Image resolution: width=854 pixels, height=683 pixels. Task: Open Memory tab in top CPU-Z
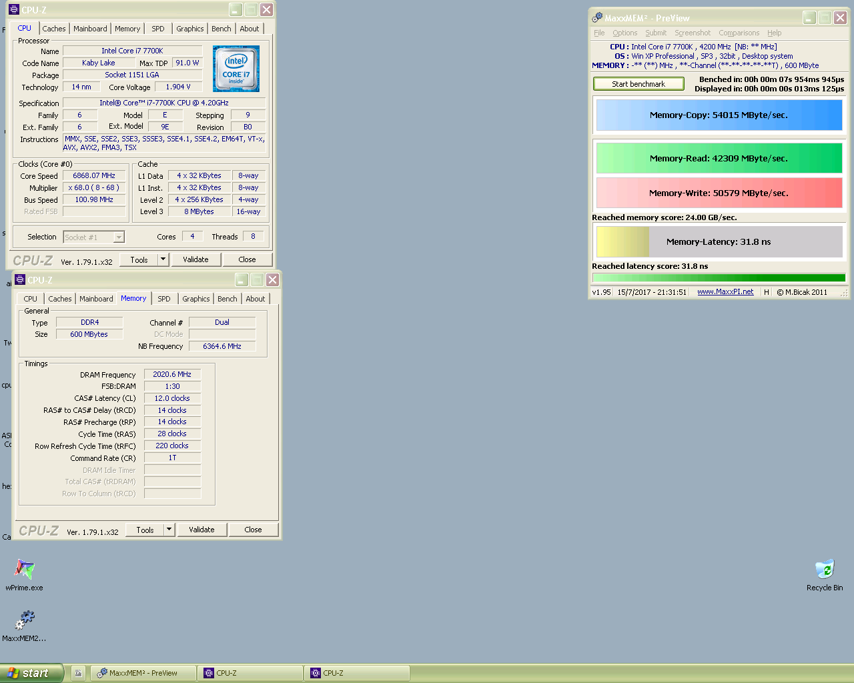(x=127, y=29)
